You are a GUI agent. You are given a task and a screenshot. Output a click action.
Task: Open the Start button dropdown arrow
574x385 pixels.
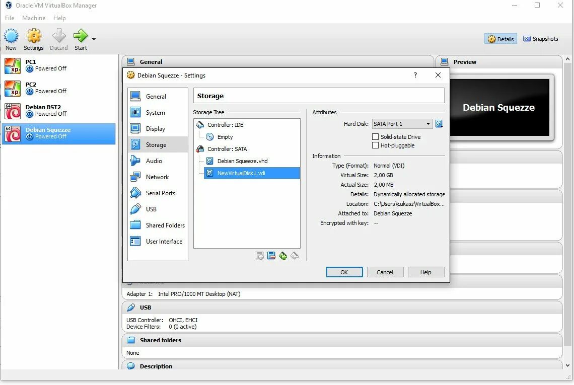tap(94, 39)
